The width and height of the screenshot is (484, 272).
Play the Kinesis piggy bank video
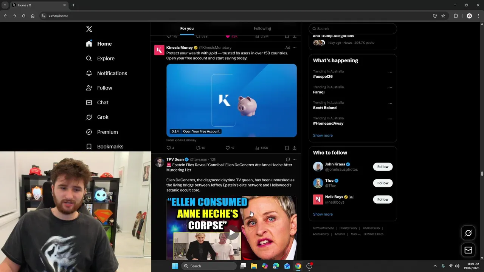(x=231, y=100)
